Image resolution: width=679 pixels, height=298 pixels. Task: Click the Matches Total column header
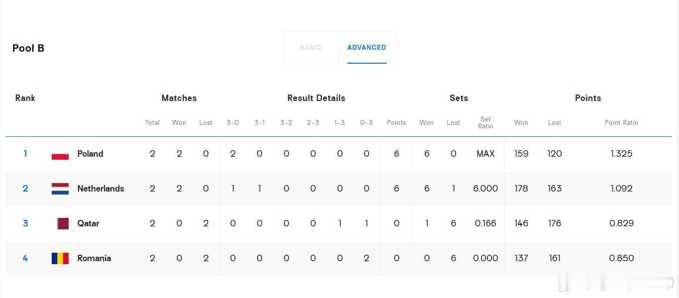pyautogui.click(x=152, y=122)
